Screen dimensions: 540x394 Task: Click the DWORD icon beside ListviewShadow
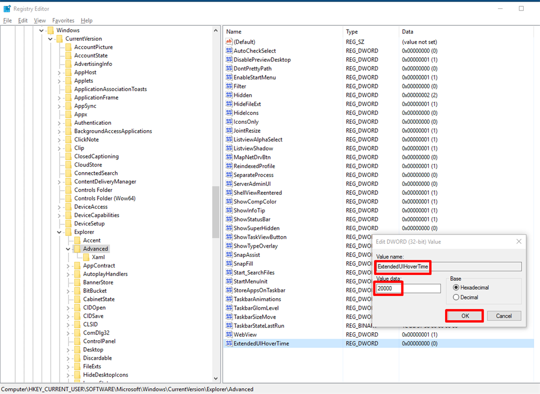pos(229,149)
